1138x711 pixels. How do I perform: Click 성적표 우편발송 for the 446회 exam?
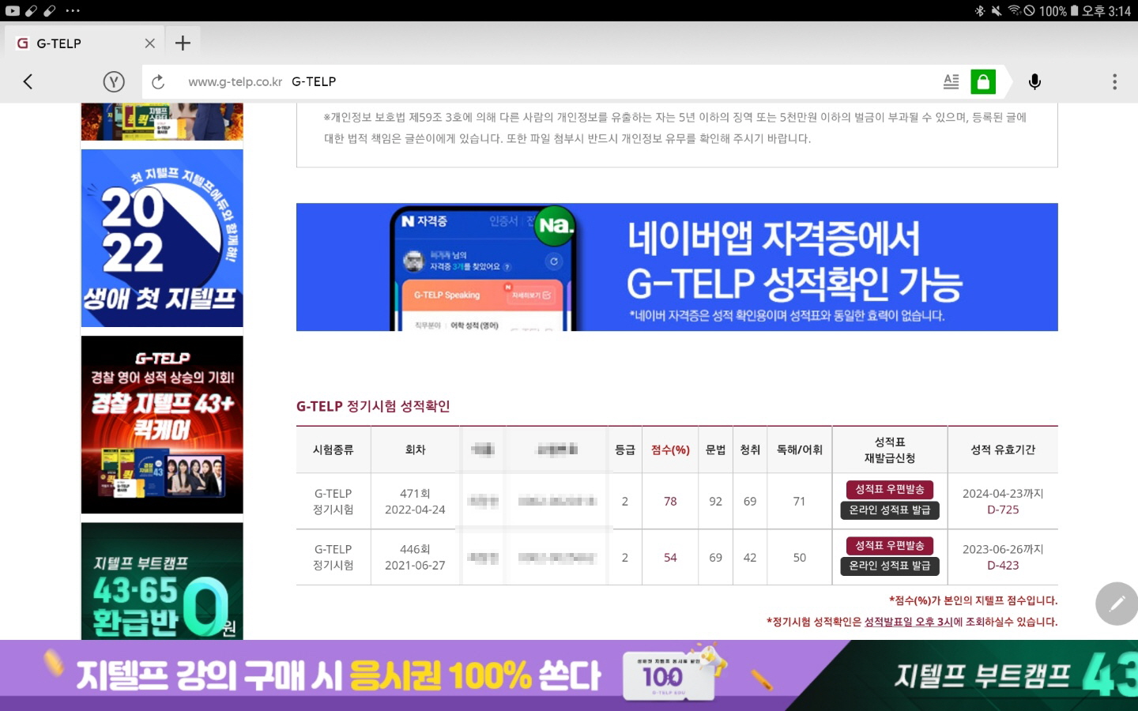pyautogui.click(x=889, y=545)
